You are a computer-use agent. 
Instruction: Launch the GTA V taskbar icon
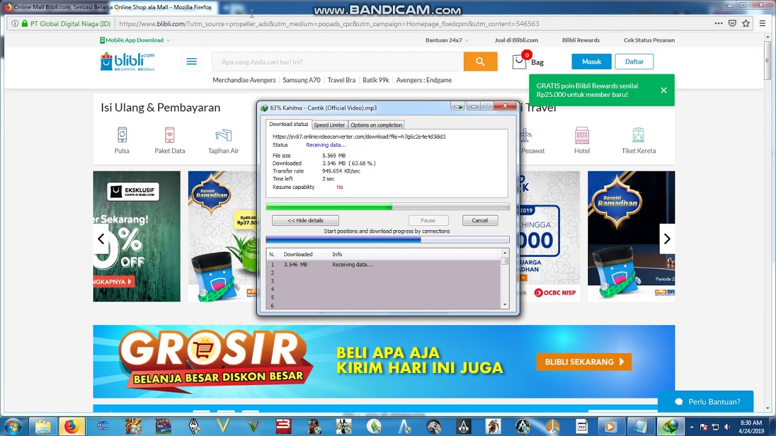(x=253, y=427)
